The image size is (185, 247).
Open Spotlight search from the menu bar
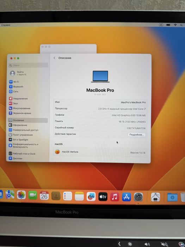tap(181, 25)
